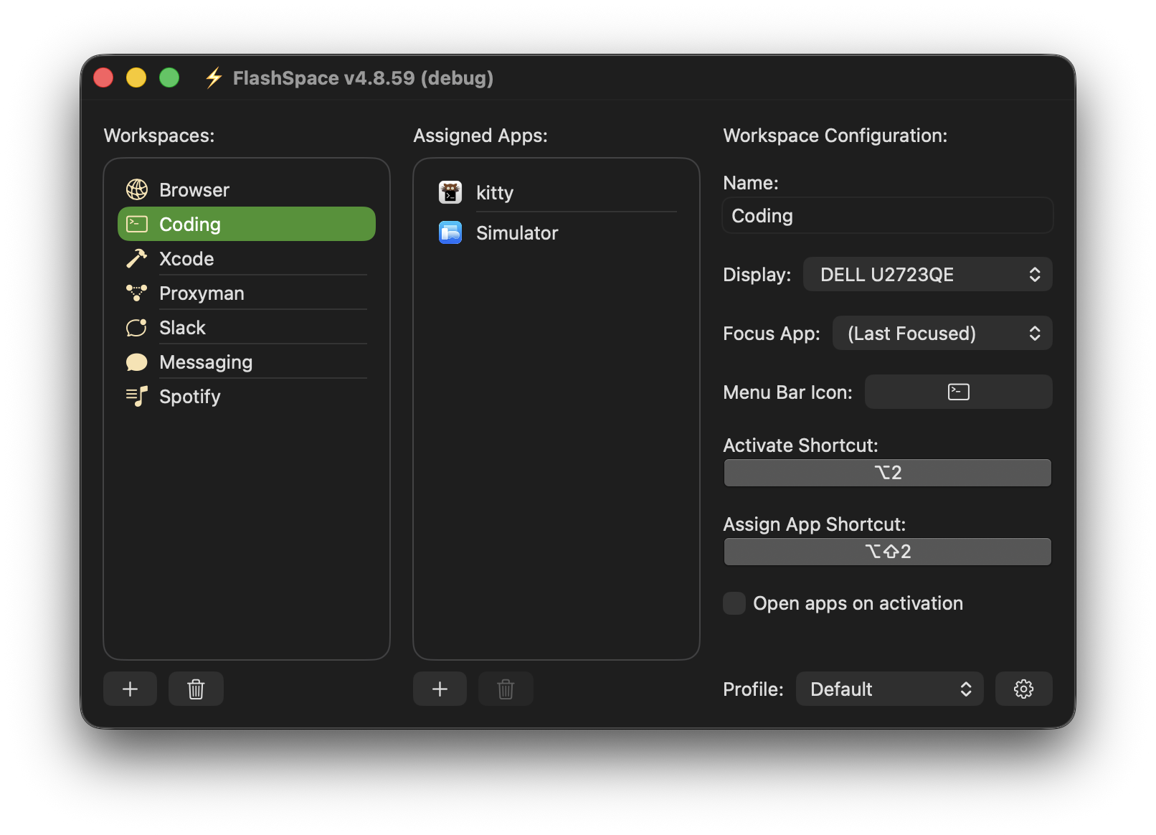Click the Proxyman workspace icon
Screen dimensions: 1156x835
136,292
